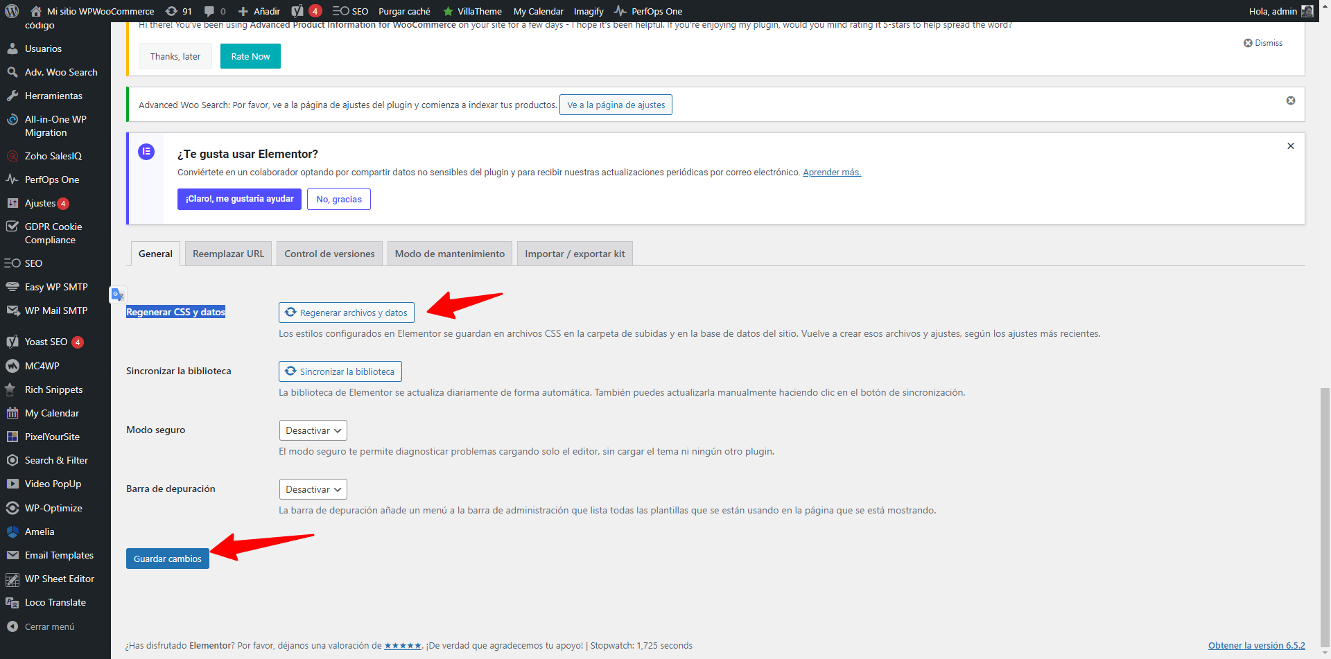The width and height of the screenshot is (1331, 659).
Task: Open Loco Translate sidebar menu
Action: 55,602
